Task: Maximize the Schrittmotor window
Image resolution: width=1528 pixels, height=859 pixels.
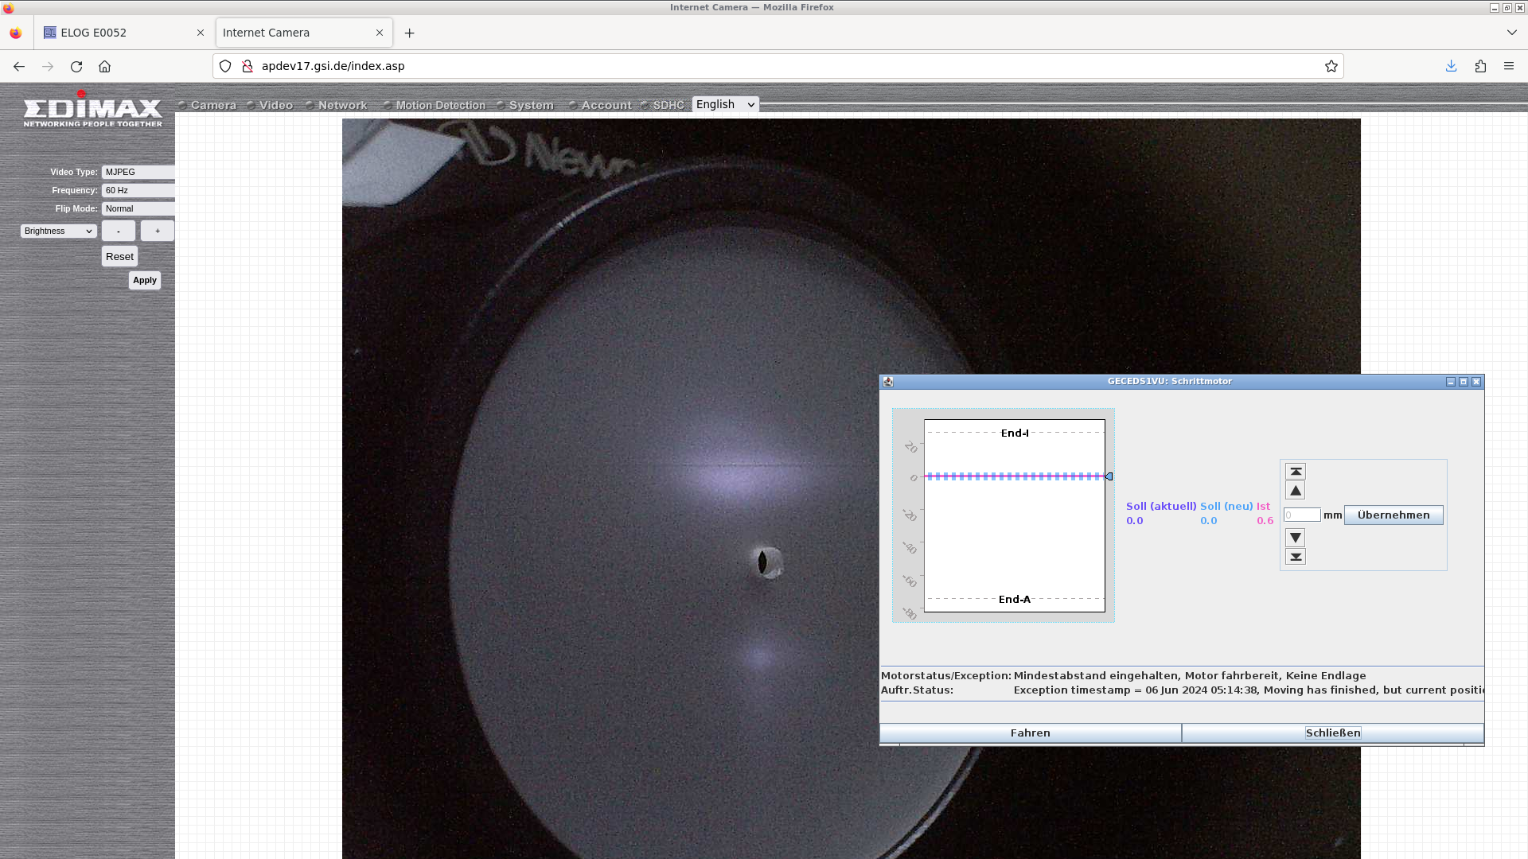Action: pyautogui.click(x=1464, y=382)
